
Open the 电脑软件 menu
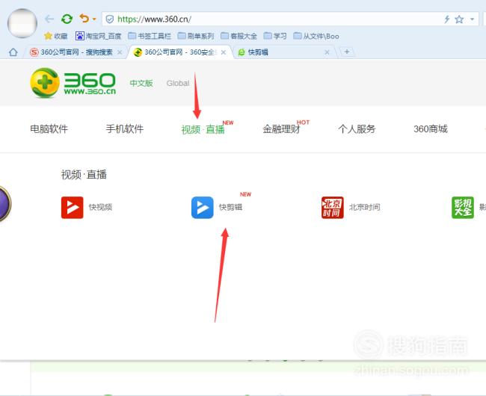49,129
